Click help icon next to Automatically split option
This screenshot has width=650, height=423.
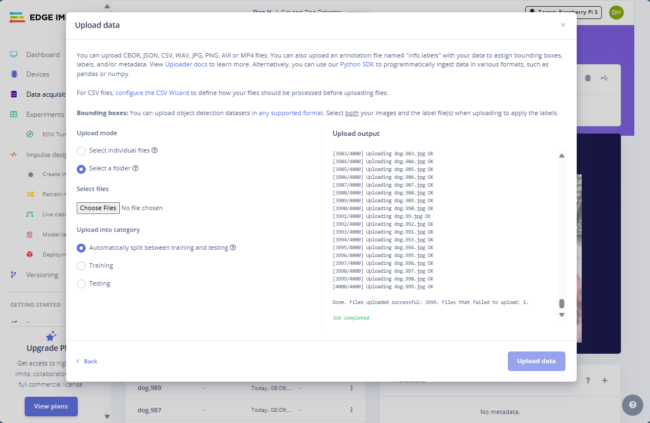233,248
